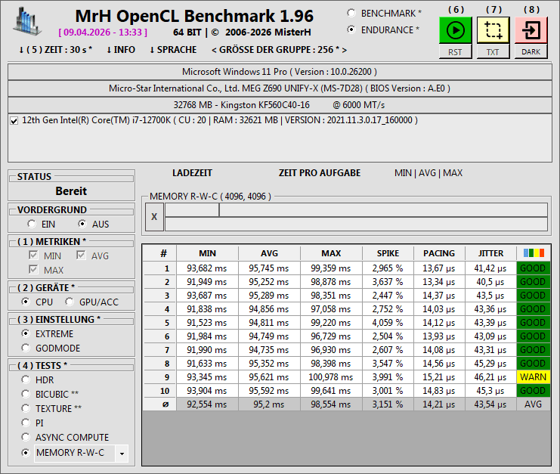The width and height of the screenshot is (560, 474).
Task: Click the GOOD status cell in row 1
Action: pos(534,268)
